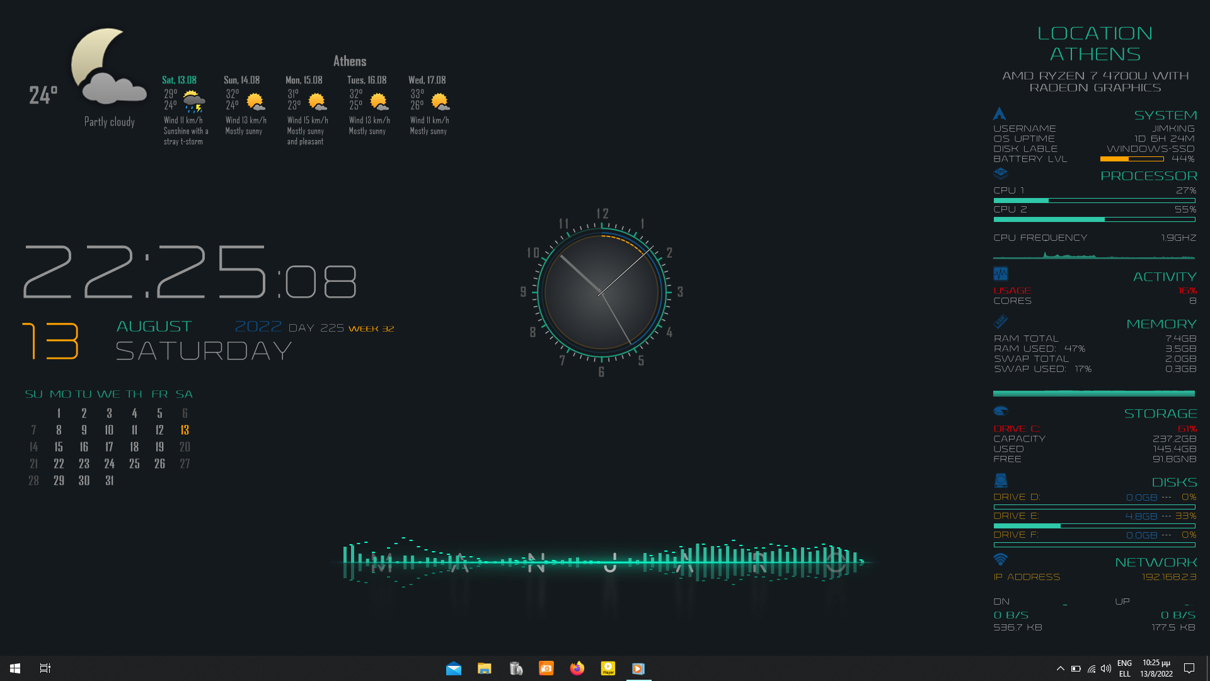Click the Activity monitor icon
This screenshot has height=681, width=1210.
(x=1000, y=274)
